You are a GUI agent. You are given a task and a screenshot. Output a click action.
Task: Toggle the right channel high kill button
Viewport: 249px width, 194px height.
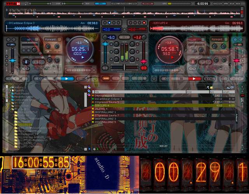[137, 44]
